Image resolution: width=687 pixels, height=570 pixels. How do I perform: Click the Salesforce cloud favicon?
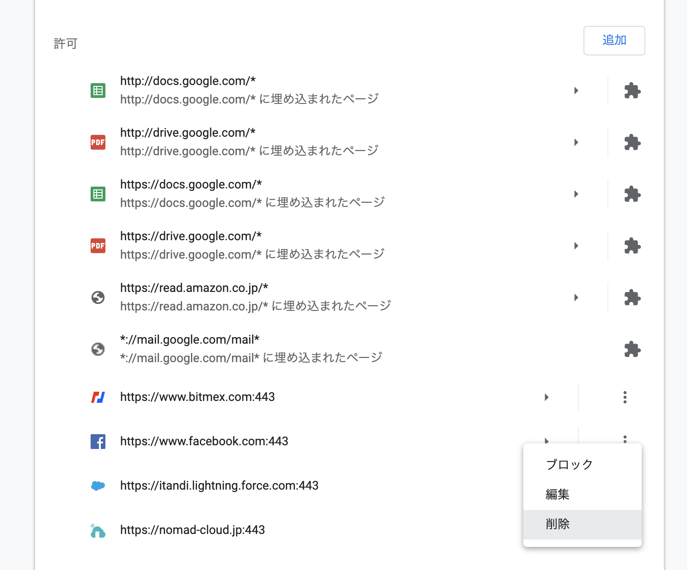[x=98, y=486]
